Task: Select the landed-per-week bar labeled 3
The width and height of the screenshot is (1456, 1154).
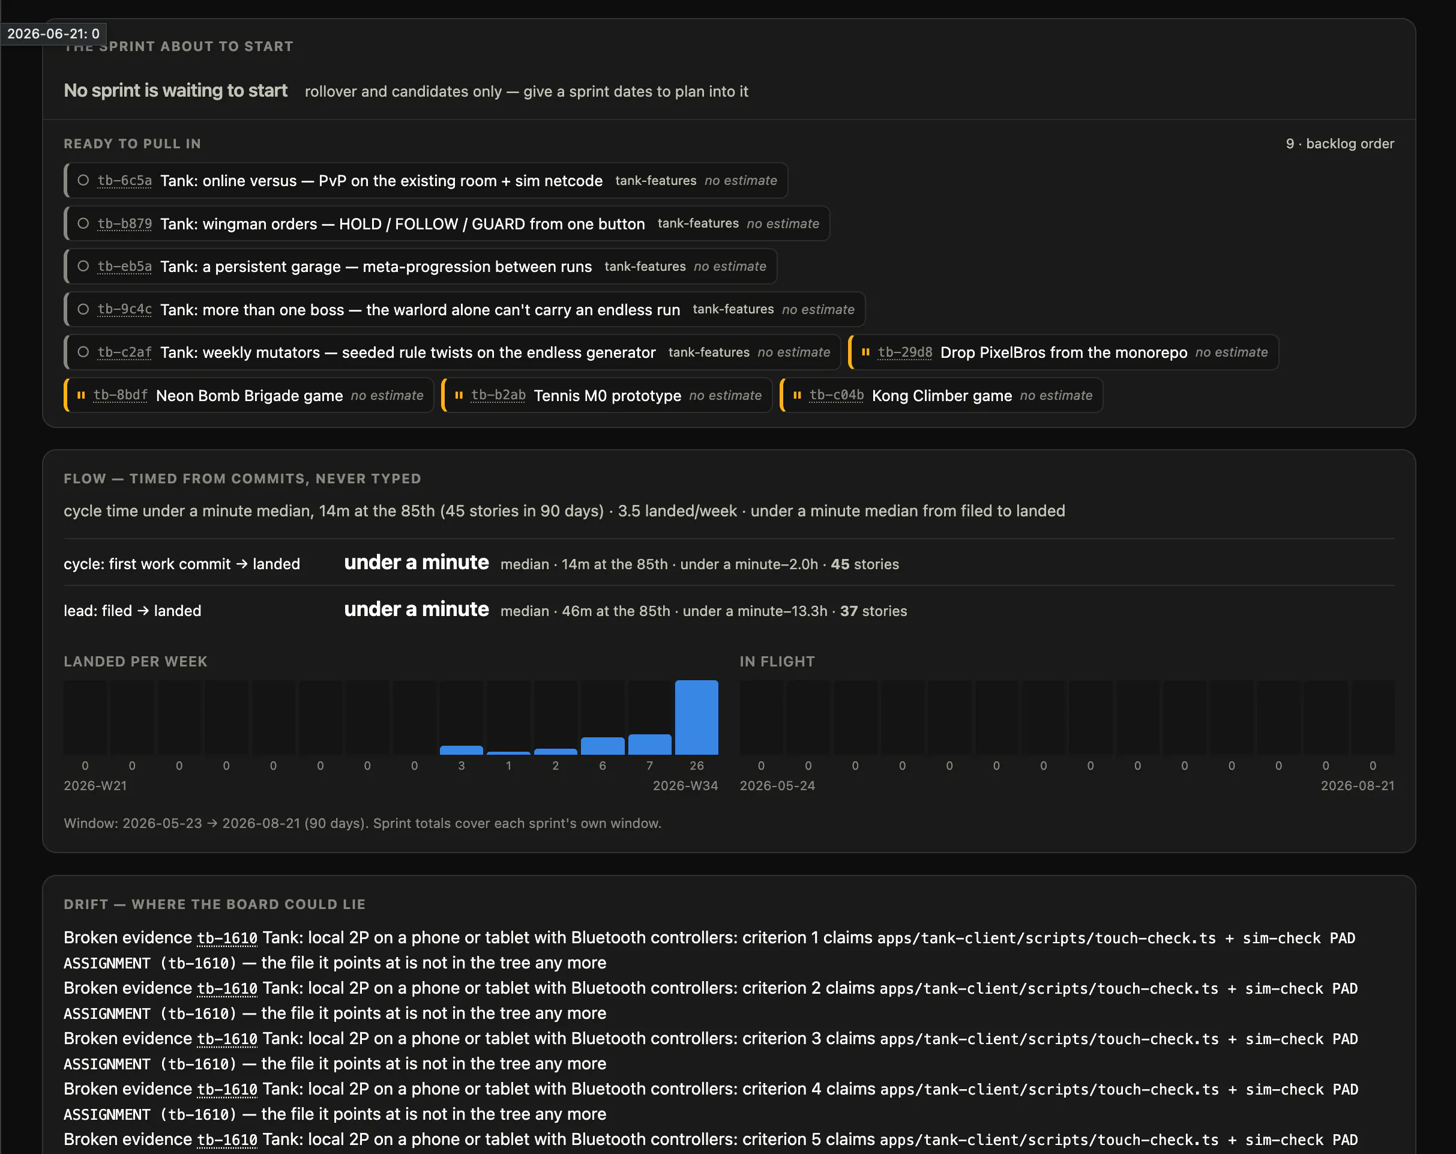Action: 462,751
